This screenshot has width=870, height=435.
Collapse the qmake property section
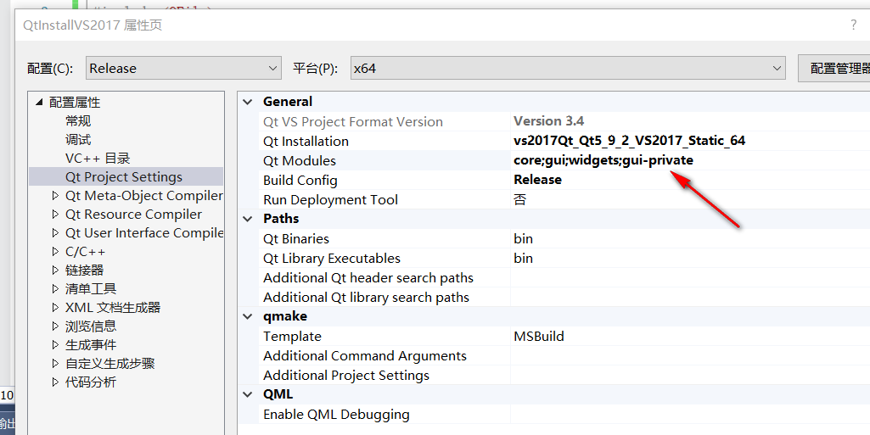(x=248, y=316)
